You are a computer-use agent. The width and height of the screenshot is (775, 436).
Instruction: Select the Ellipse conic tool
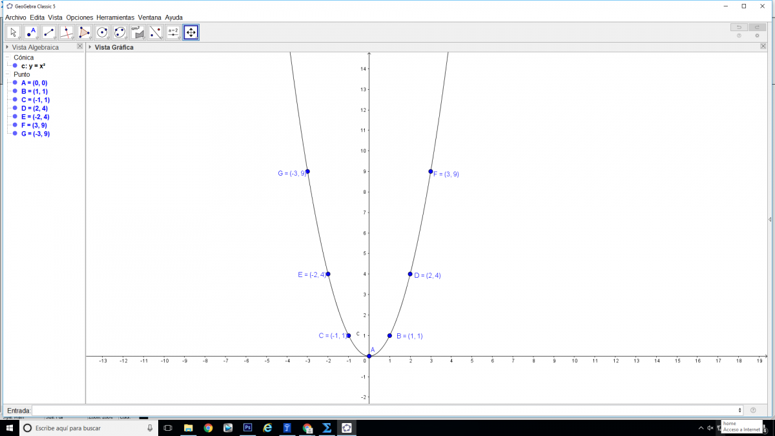point(120,32)
